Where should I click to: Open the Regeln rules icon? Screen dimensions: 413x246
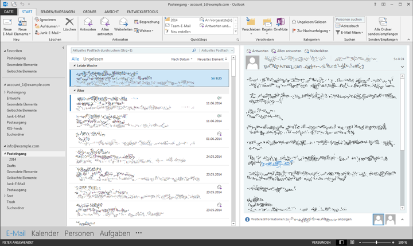[x=267, y=22]
